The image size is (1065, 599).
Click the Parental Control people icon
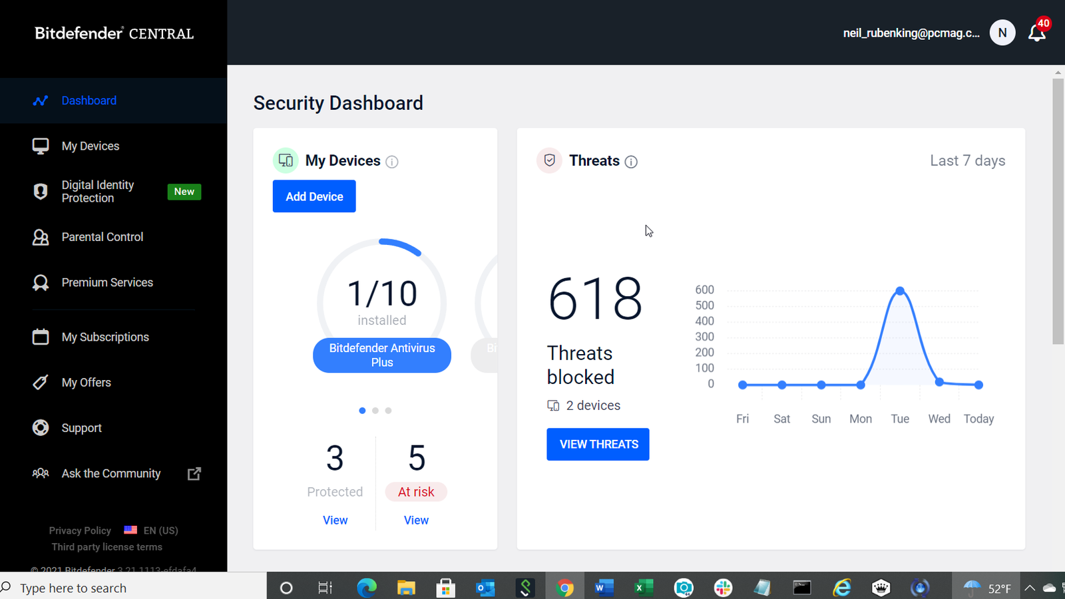(x=41, y=237)
